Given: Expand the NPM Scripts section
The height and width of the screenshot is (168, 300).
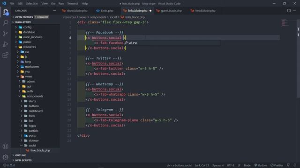Looking at the screenshot, I should click(x=35, y=161).
